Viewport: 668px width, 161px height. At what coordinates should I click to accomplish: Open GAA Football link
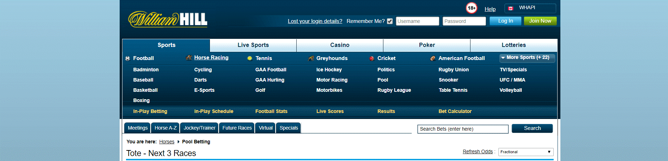pyautogui.click(x=271, y=70)
